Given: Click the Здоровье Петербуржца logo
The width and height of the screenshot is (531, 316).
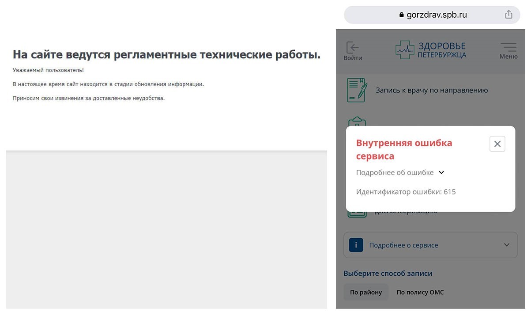Looking at the screenshot, I should pyautogui.click(x=430, y=50).
